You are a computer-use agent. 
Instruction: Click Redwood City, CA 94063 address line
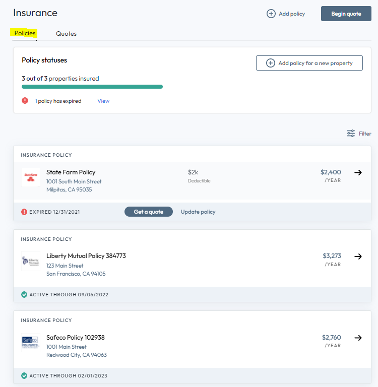(77, 355)
